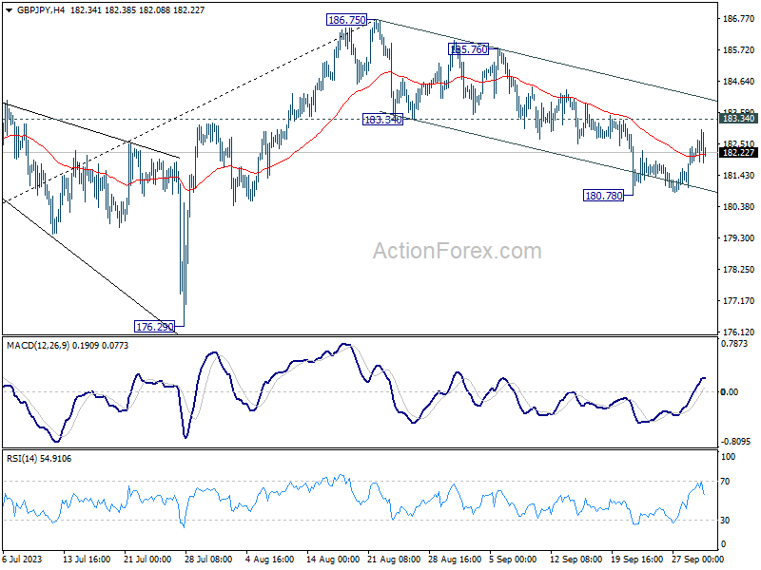The image size is (761, 570).
Task: Click the 14 Aug 00:00 time axis label
Action: click(334, 559)
